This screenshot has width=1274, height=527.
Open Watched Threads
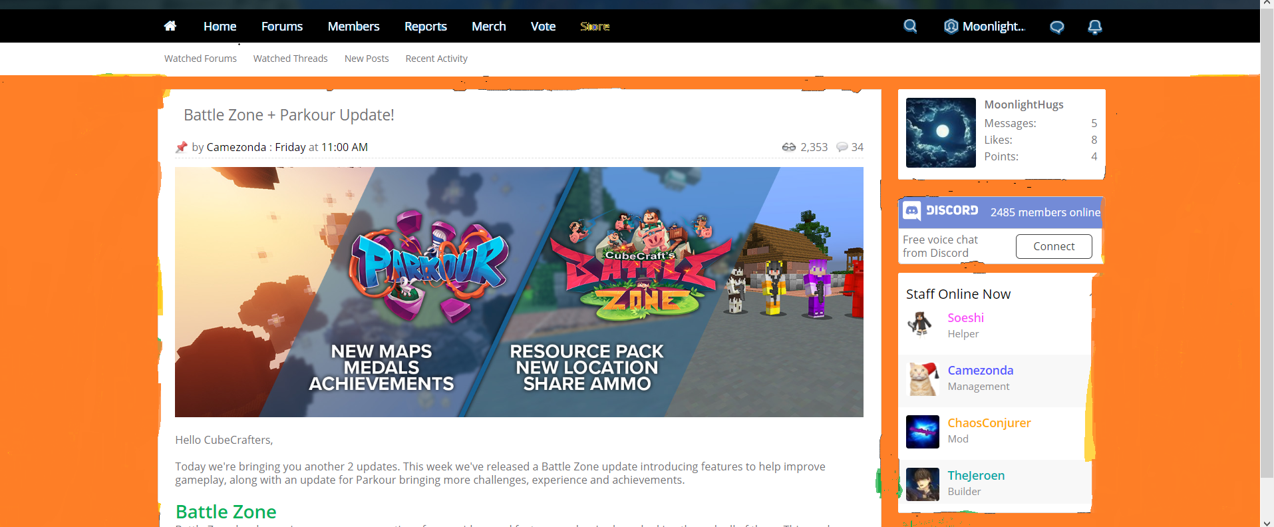(x=290, y=59)
